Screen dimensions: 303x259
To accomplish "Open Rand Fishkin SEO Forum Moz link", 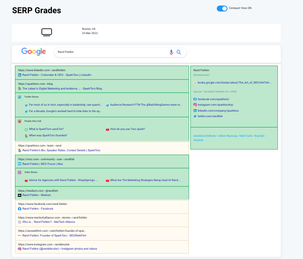I will coord(43,164).
